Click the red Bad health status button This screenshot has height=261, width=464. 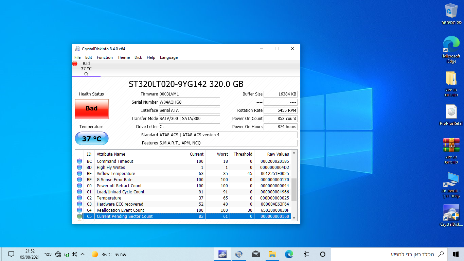[x=92, y=109]
